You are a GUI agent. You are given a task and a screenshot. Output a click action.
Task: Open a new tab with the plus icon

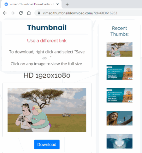(x=67, y=4)
